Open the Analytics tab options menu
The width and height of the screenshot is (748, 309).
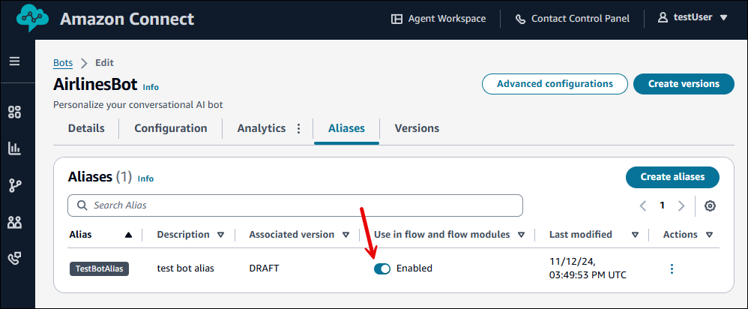(298, 128)
